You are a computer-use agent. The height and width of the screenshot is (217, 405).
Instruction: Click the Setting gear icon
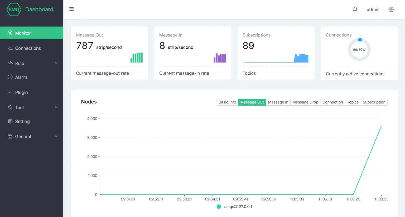tap(10, 121)
